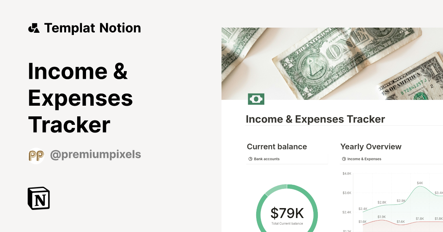Select the dollar symbol inside the money icon
The image size is (443, 232).
click(x=256, y=99)
